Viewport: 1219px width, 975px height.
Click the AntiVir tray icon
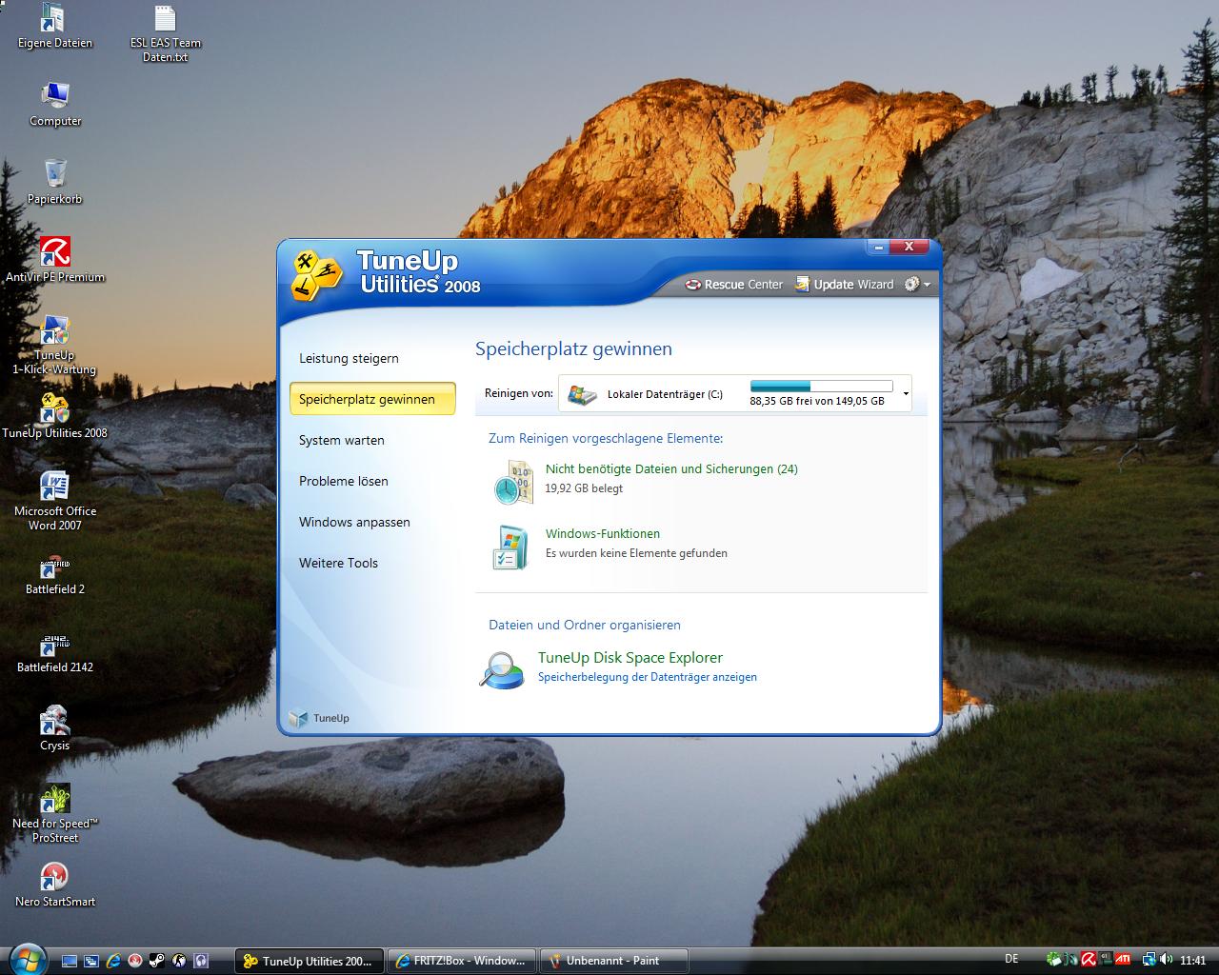click(1089, 960)
